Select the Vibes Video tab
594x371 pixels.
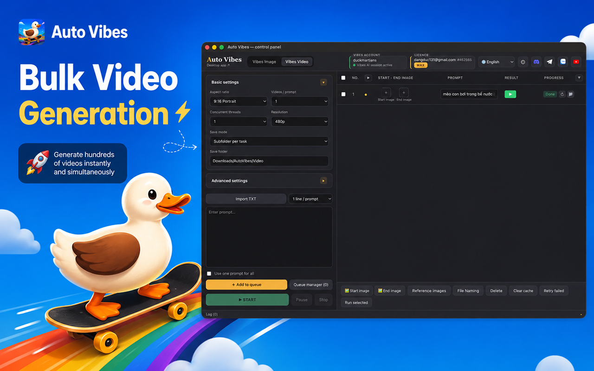[x=297, y=62]
